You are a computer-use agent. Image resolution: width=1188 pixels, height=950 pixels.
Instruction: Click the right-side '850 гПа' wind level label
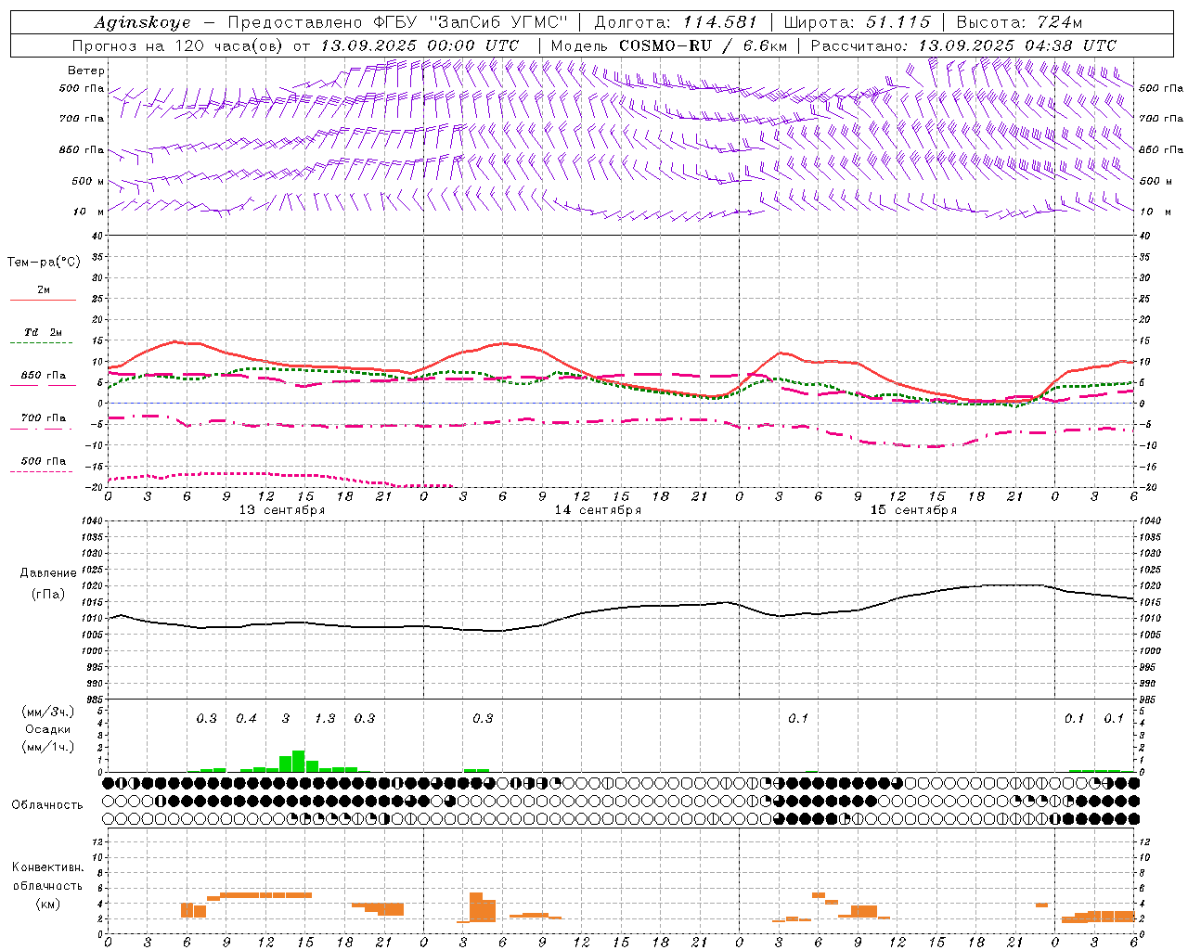pyautogui.click(x=1161, y=149)
